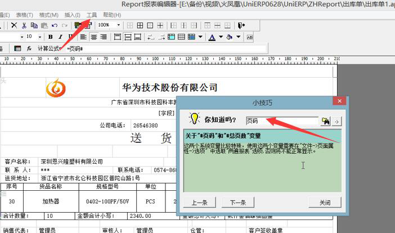The width and height of the screenshot is (395, 233).
Task: Open the 表格(T) menu
Action: click(24, 15)
